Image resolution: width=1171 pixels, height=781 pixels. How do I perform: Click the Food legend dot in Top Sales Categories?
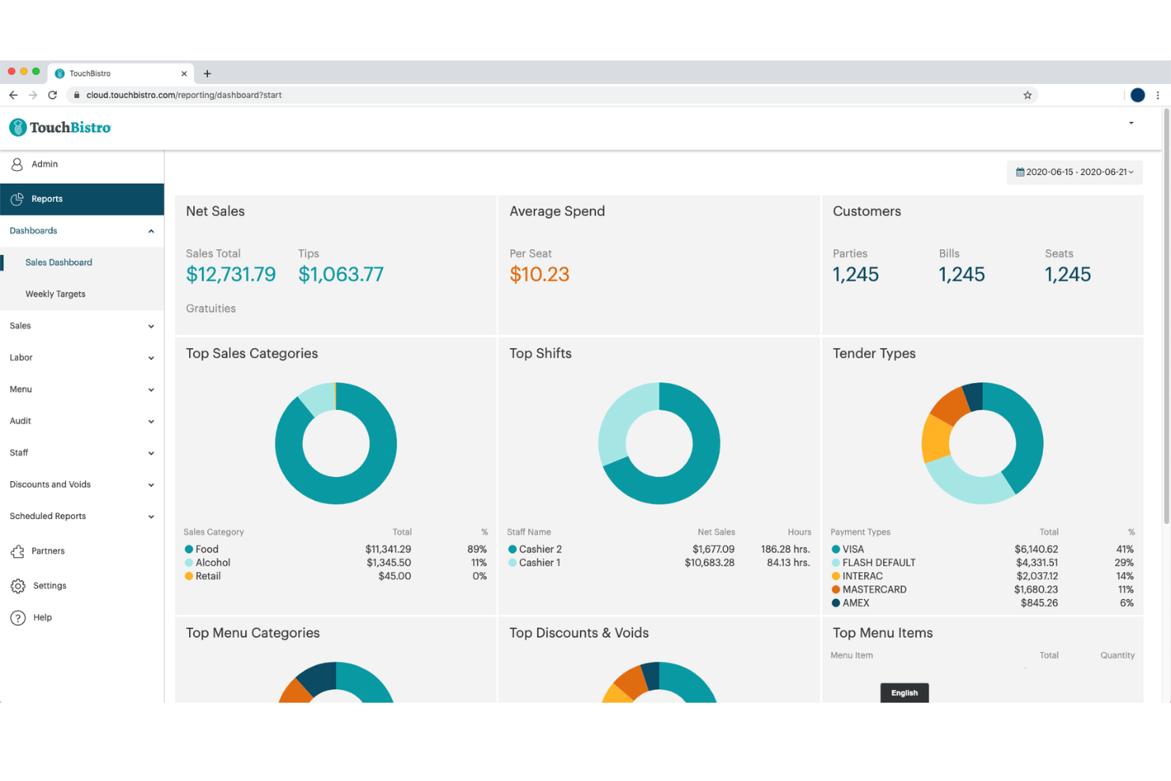(x=189, y=548)
